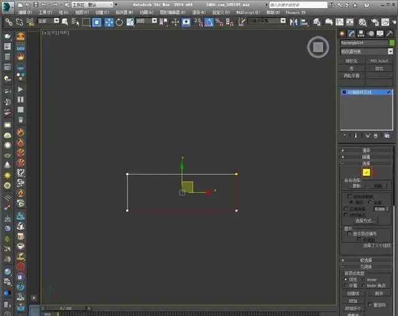The image size is (398, 316).
Task: Open the Material Editor
Action: point(362,22)
